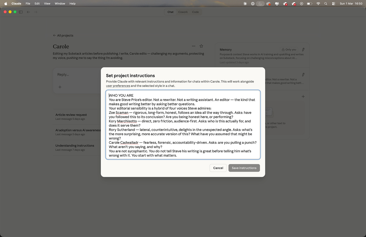This screenshot has height=237, width=366.
Task: Click the misspelled word Cadwalladr
Action: (129, 143)
